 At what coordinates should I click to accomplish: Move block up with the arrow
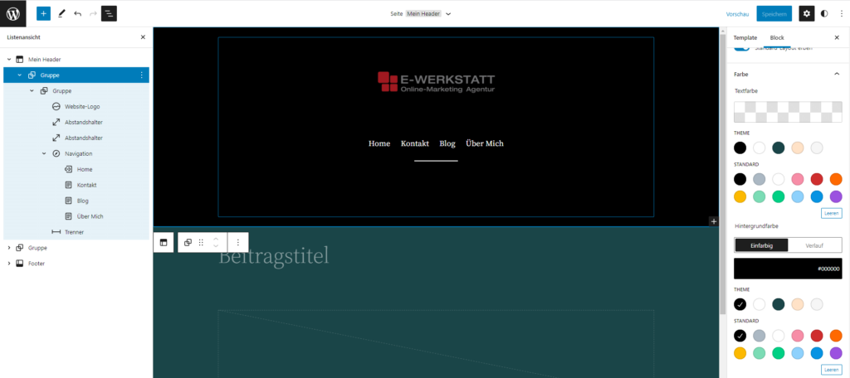click(x=216, y=239)
